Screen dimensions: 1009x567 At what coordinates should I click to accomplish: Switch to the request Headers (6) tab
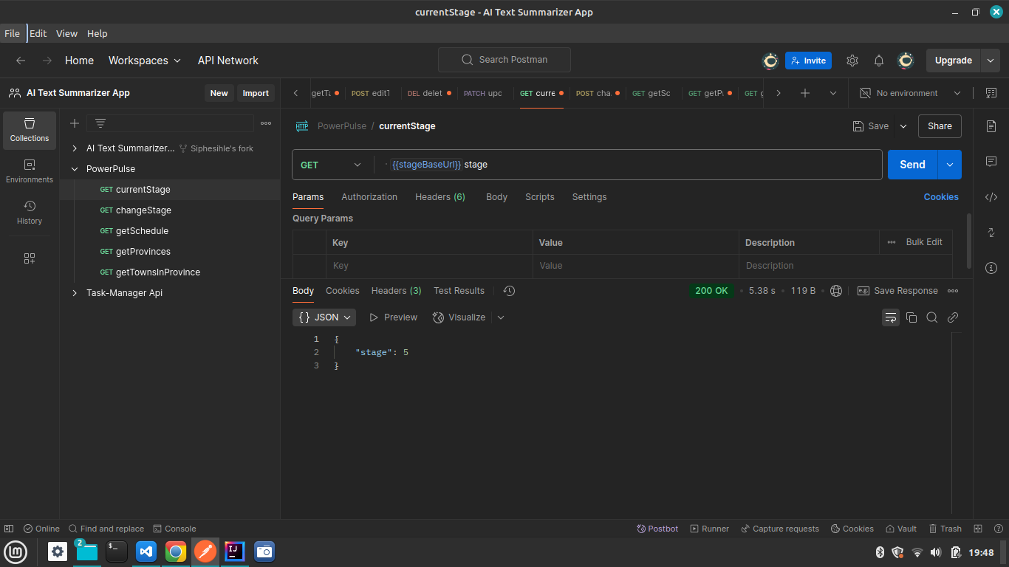[440, 197]
